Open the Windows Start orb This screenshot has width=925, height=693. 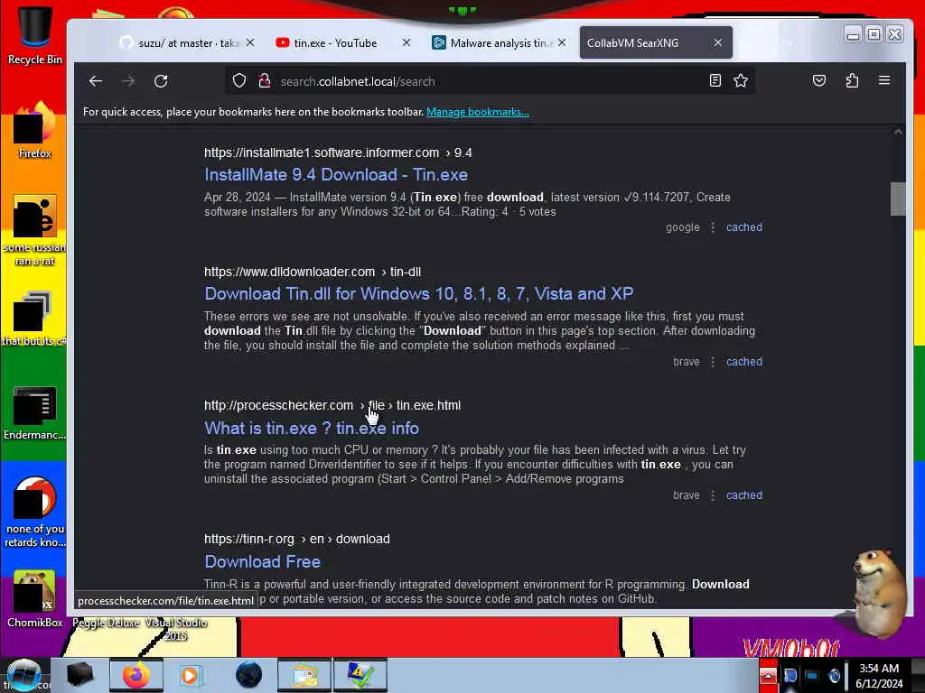coord(23,675)
